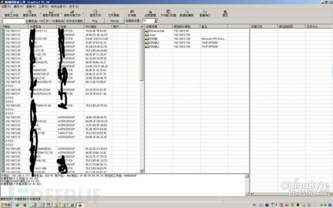This screenshot has height=208, width=333.
Task: Select the row with IP 192.168.5.60
Action: point(71,105)
